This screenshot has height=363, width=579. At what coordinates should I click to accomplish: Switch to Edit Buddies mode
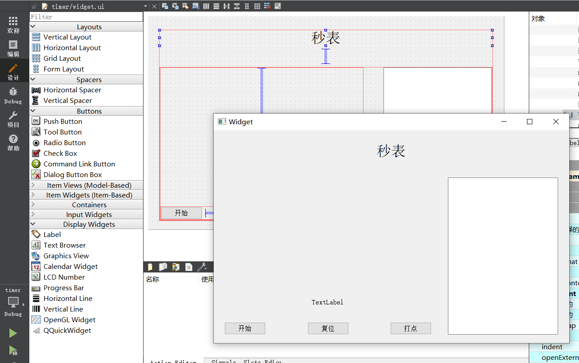(185, 6)
